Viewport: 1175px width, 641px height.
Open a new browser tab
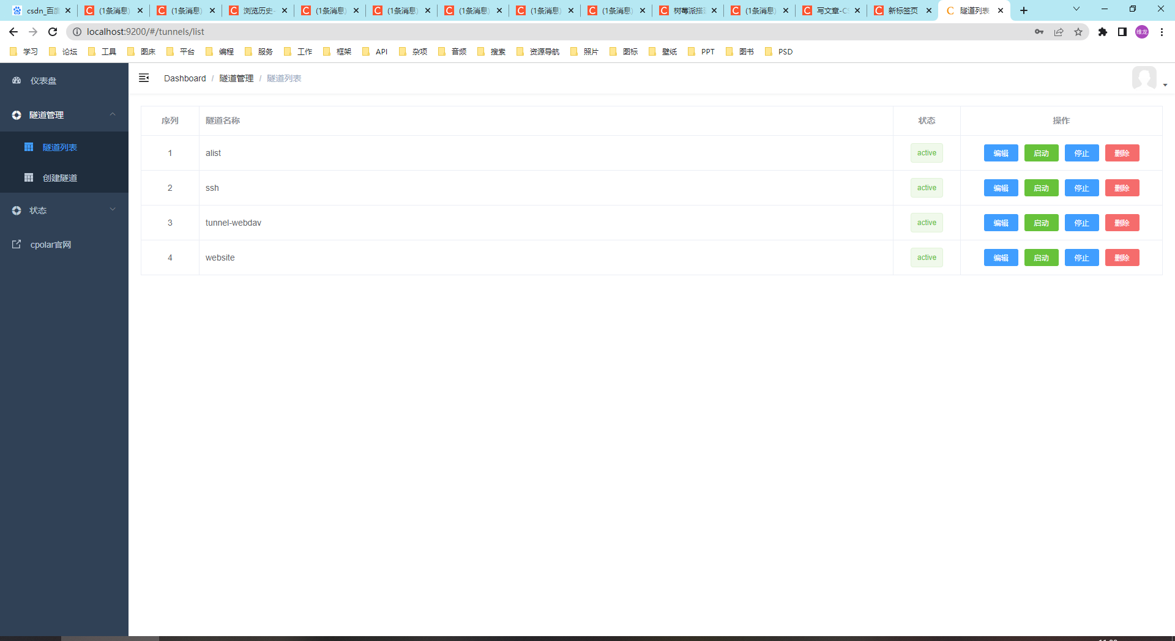1024,10
